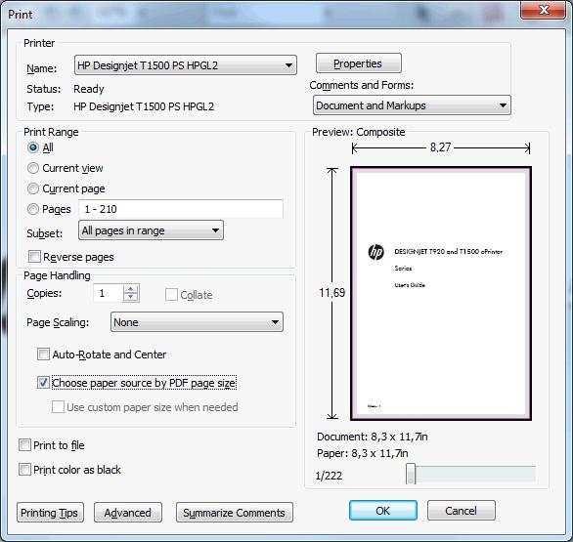Uncheck Choose paper source by PDF page size

click(x=43, y=383)
